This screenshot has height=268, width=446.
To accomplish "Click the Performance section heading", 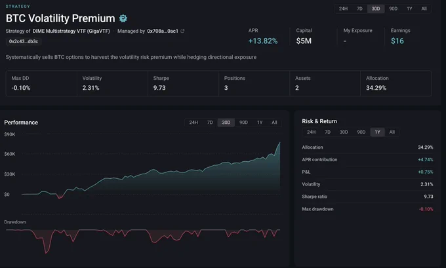I will (x=21, y=123).
